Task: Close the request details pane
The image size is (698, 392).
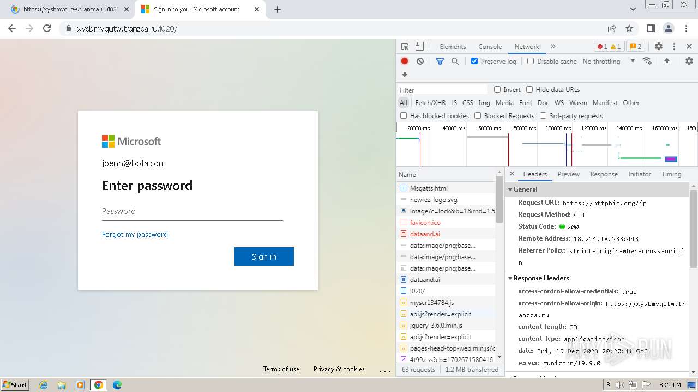Action: pyautogui.click(x=512, y=174)
